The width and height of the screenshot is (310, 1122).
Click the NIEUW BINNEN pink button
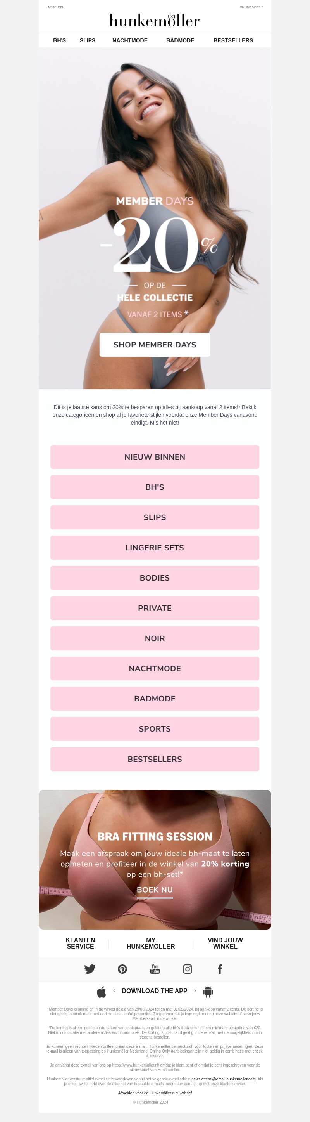point(155,457)
